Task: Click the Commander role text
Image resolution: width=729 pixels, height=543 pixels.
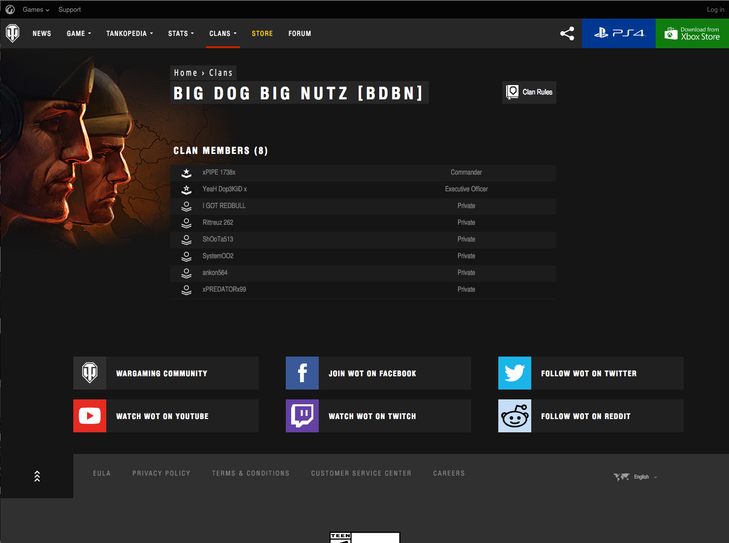Action: (466, 172)
